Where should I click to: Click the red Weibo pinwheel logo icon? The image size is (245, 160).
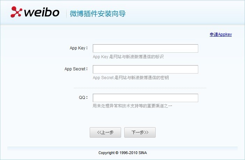click(x=16, y=12)
